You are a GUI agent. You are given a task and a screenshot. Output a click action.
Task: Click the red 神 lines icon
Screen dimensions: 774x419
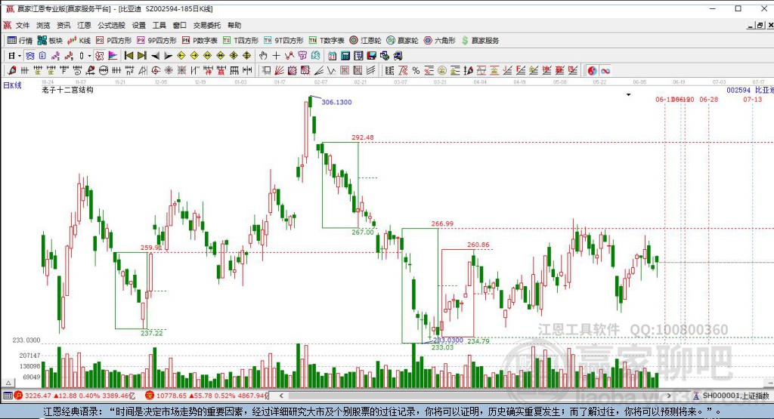(x=209, y=70)
